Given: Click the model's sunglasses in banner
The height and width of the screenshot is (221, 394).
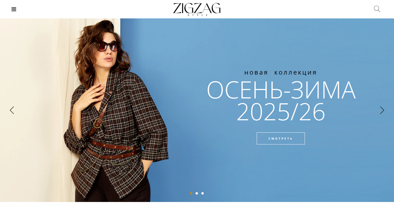Looking at the screenshot, I should pos(107,46).
